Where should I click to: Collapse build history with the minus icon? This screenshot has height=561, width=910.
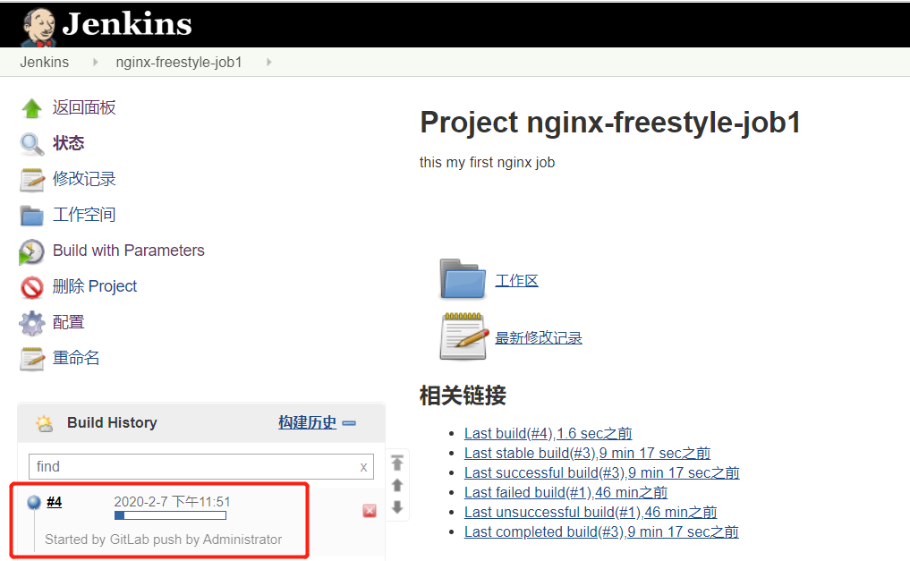pyautogui.click(x=349, y=423)
